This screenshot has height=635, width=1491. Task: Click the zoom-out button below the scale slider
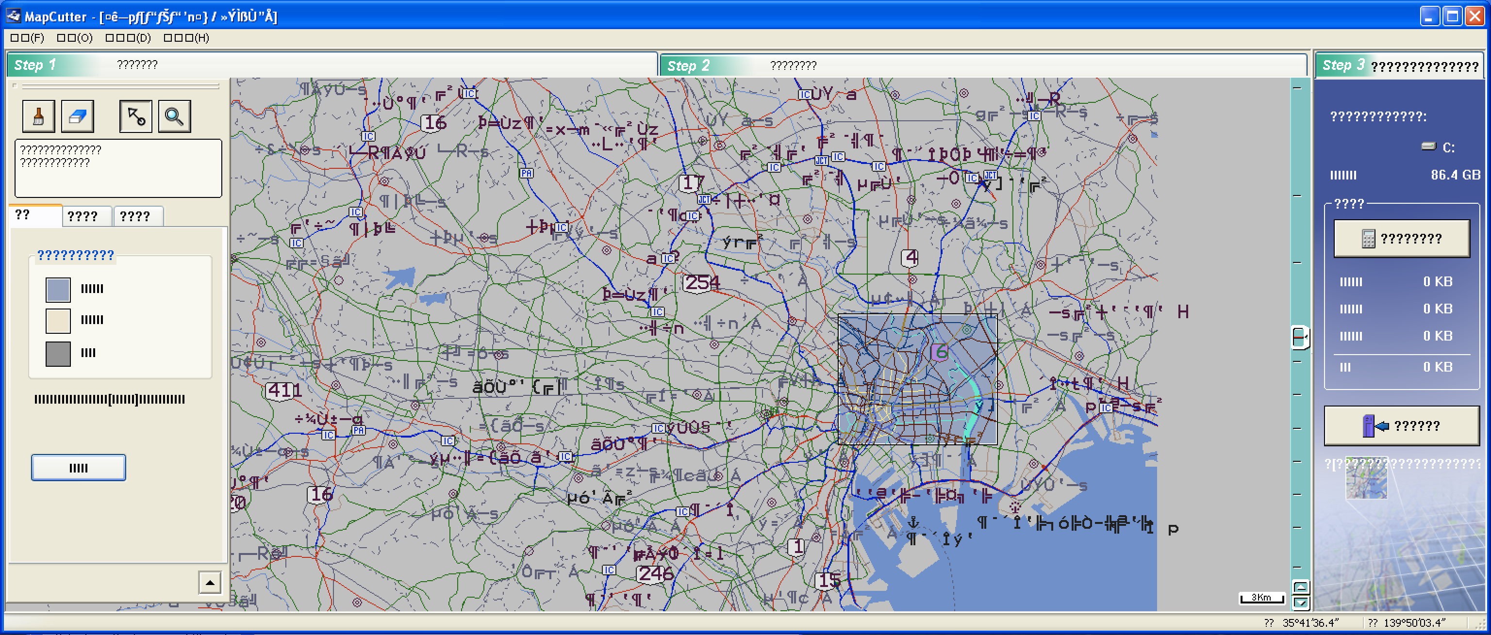[1301, 602]
